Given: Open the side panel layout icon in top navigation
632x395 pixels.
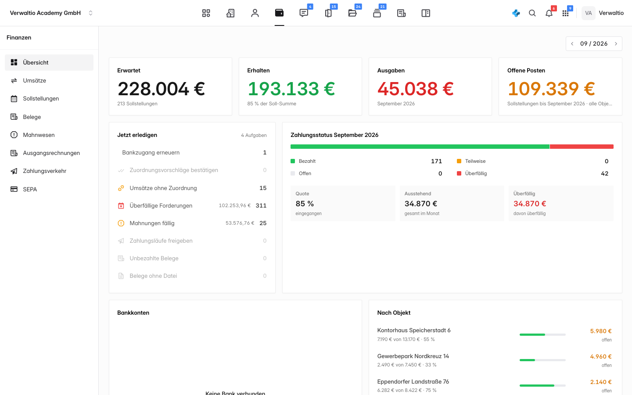Looking at the screenshot, I should [x=426, y=13].
